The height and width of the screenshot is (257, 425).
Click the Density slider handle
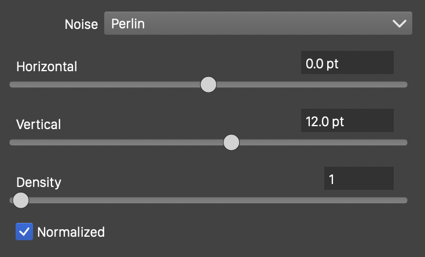[x=20, y=200]
